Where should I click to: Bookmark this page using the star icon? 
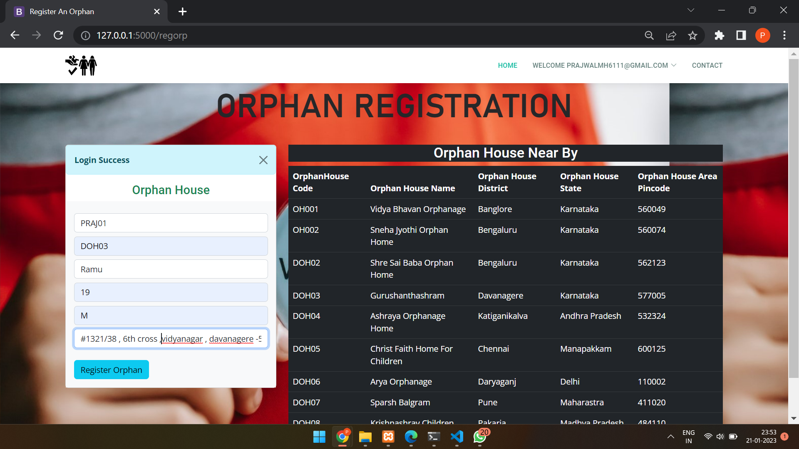[x=693, y=35]
